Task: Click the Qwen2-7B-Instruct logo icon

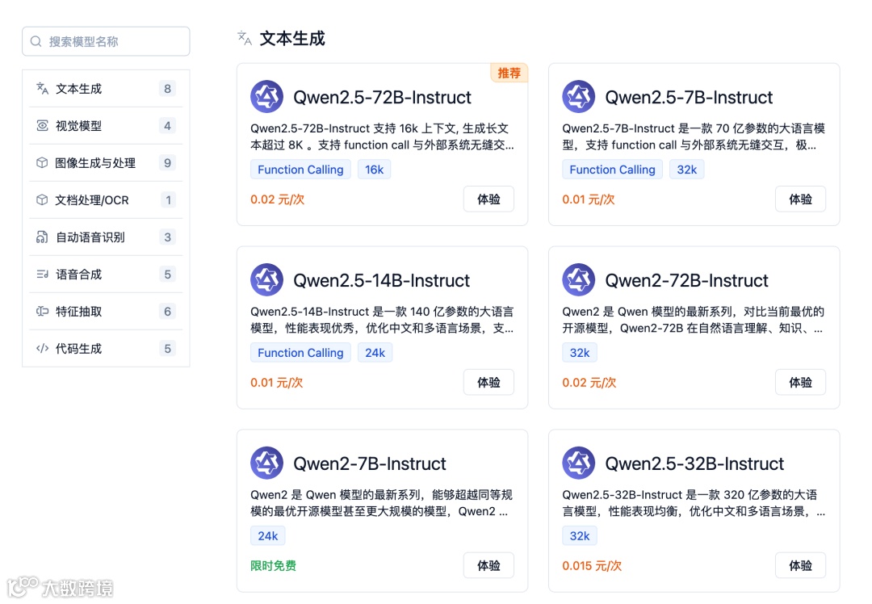Action: 267,463
